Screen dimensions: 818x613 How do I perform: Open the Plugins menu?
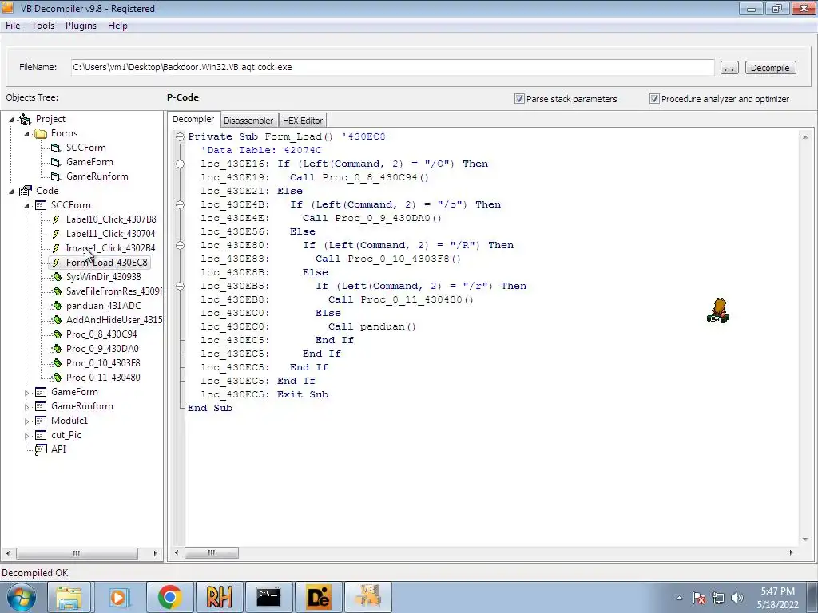[81, 26]
